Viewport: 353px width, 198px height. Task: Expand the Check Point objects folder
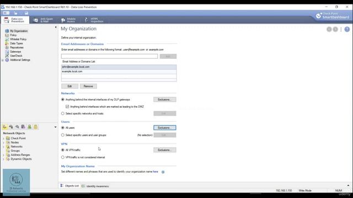(3, 139)
